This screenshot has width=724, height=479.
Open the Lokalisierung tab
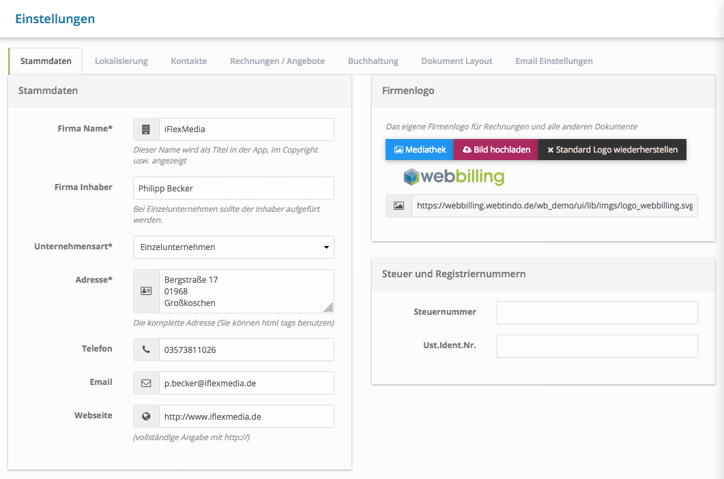point(121,61)
